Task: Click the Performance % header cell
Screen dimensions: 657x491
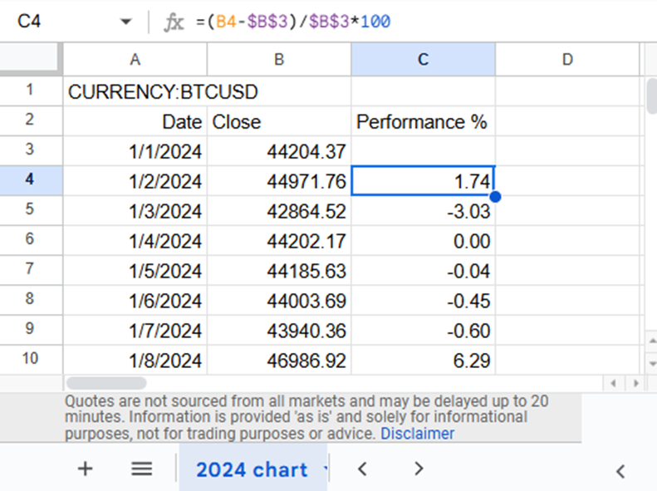Action: 424,121
